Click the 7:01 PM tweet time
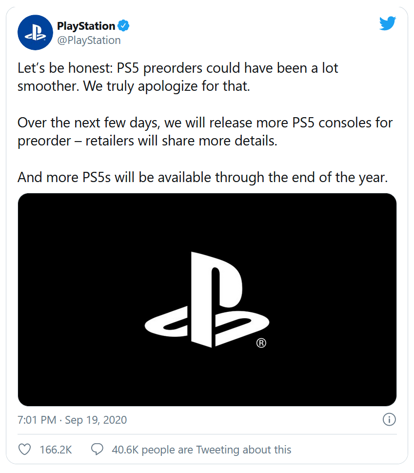Image resolution: width=414 pixels, height=473 pixels. click(x=37, y=420)
